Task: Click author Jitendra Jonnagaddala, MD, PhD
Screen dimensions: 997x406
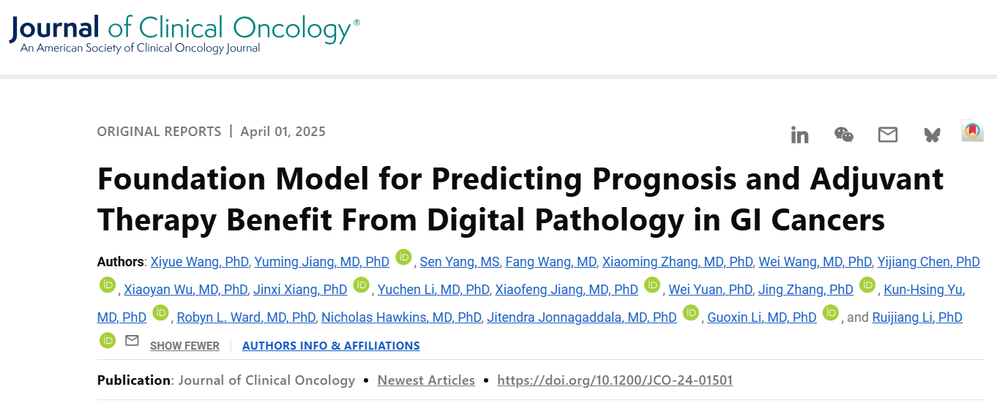Action: point(582,317)
